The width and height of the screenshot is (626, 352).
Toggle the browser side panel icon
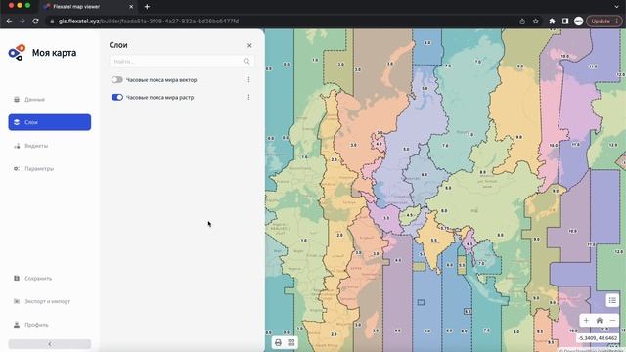(565, 22)
